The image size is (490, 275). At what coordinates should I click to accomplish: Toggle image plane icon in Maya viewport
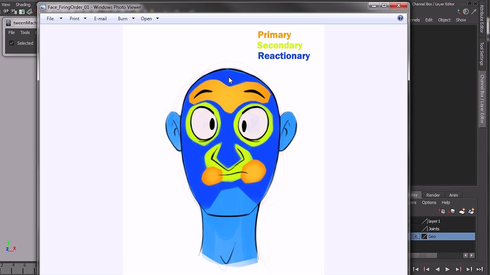[x=29, y=12]
